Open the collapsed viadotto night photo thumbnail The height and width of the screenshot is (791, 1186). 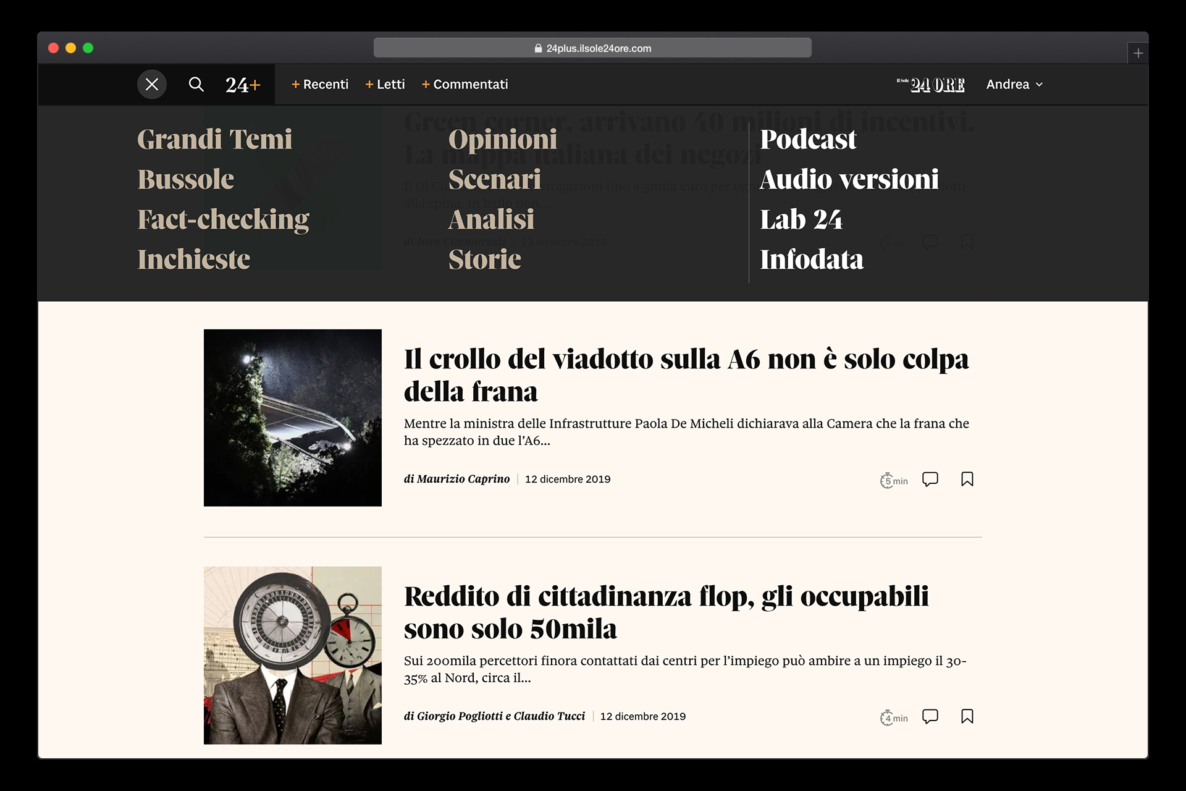[x=292, y=418]
